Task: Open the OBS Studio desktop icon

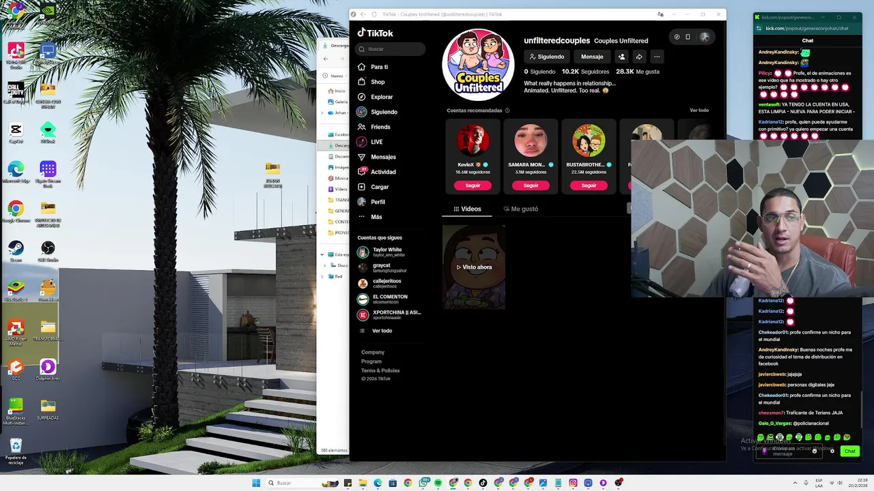Action: [48, 250]
